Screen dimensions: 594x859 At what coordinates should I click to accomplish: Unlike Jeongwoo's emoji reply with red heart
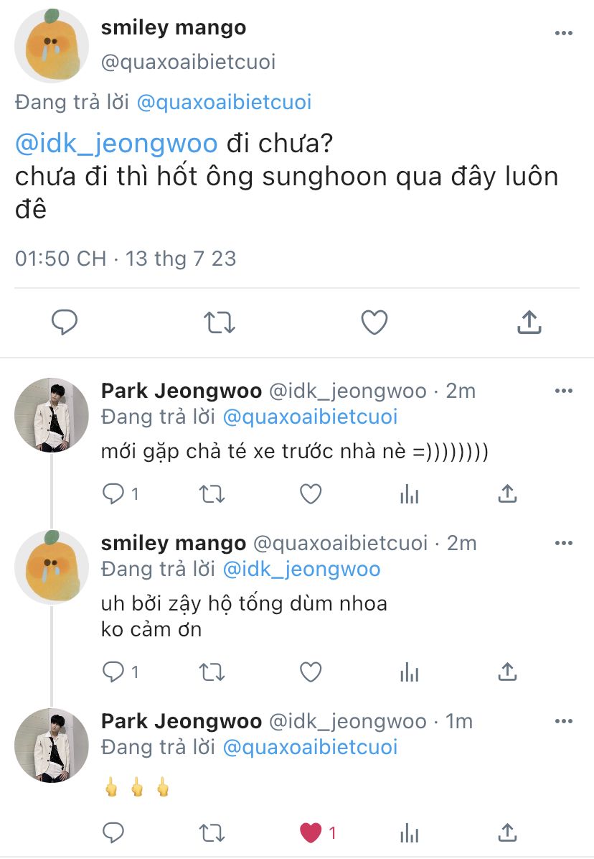click(310, 832)
